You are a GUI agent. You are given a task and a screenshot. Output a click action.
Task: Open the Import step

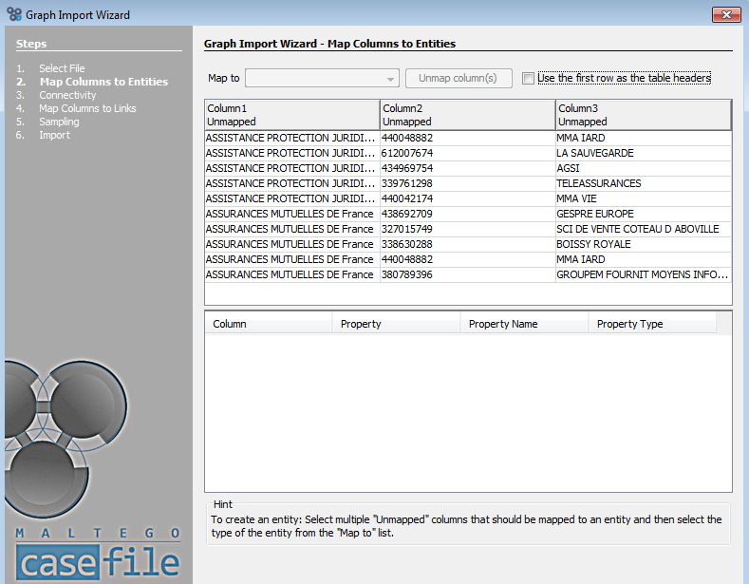(x=54, y=135)
